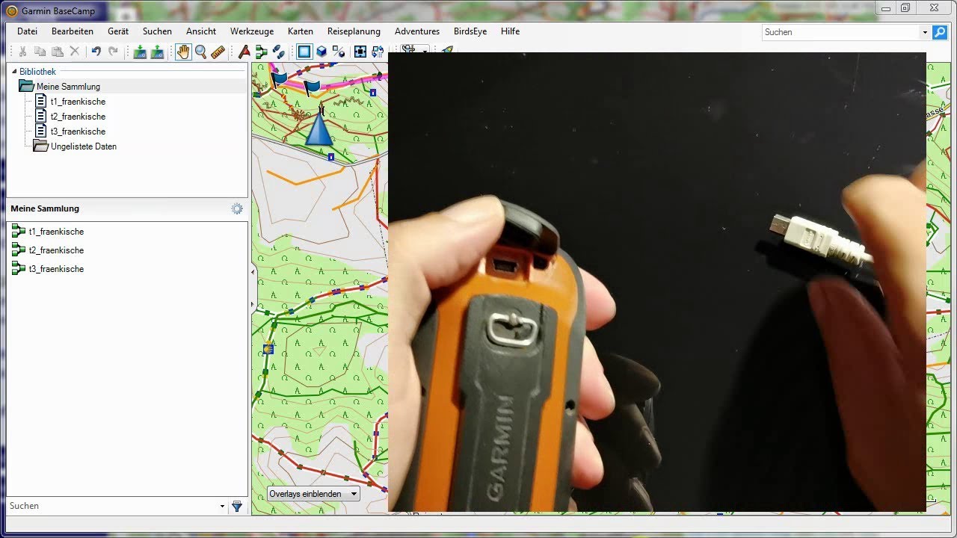
Task: Open the Karten menu
Action: [301, 31]
